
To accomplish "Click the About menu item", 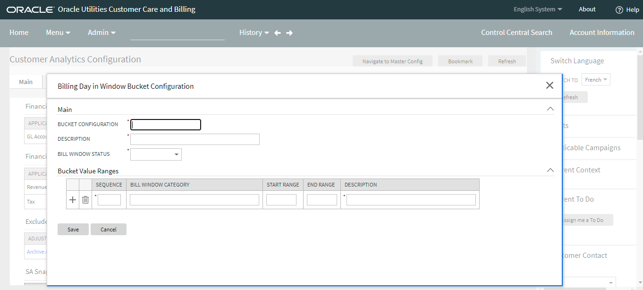I will [587, 9].
